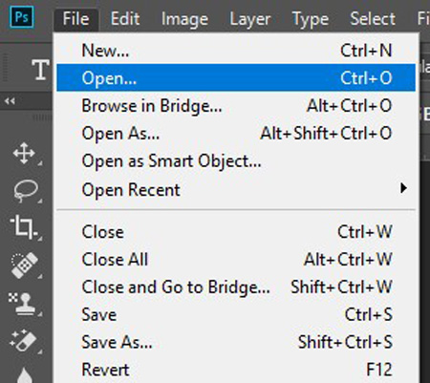Choose Save As... menu entry

click(236, 342)
